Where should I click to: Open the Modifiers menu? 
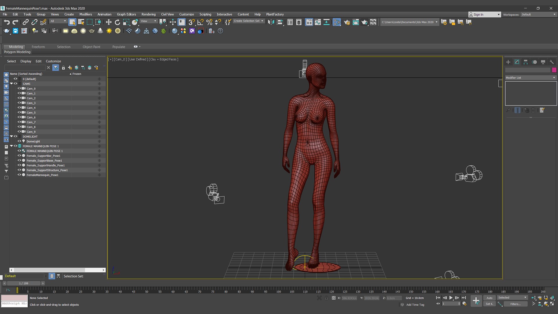[85, 14]
